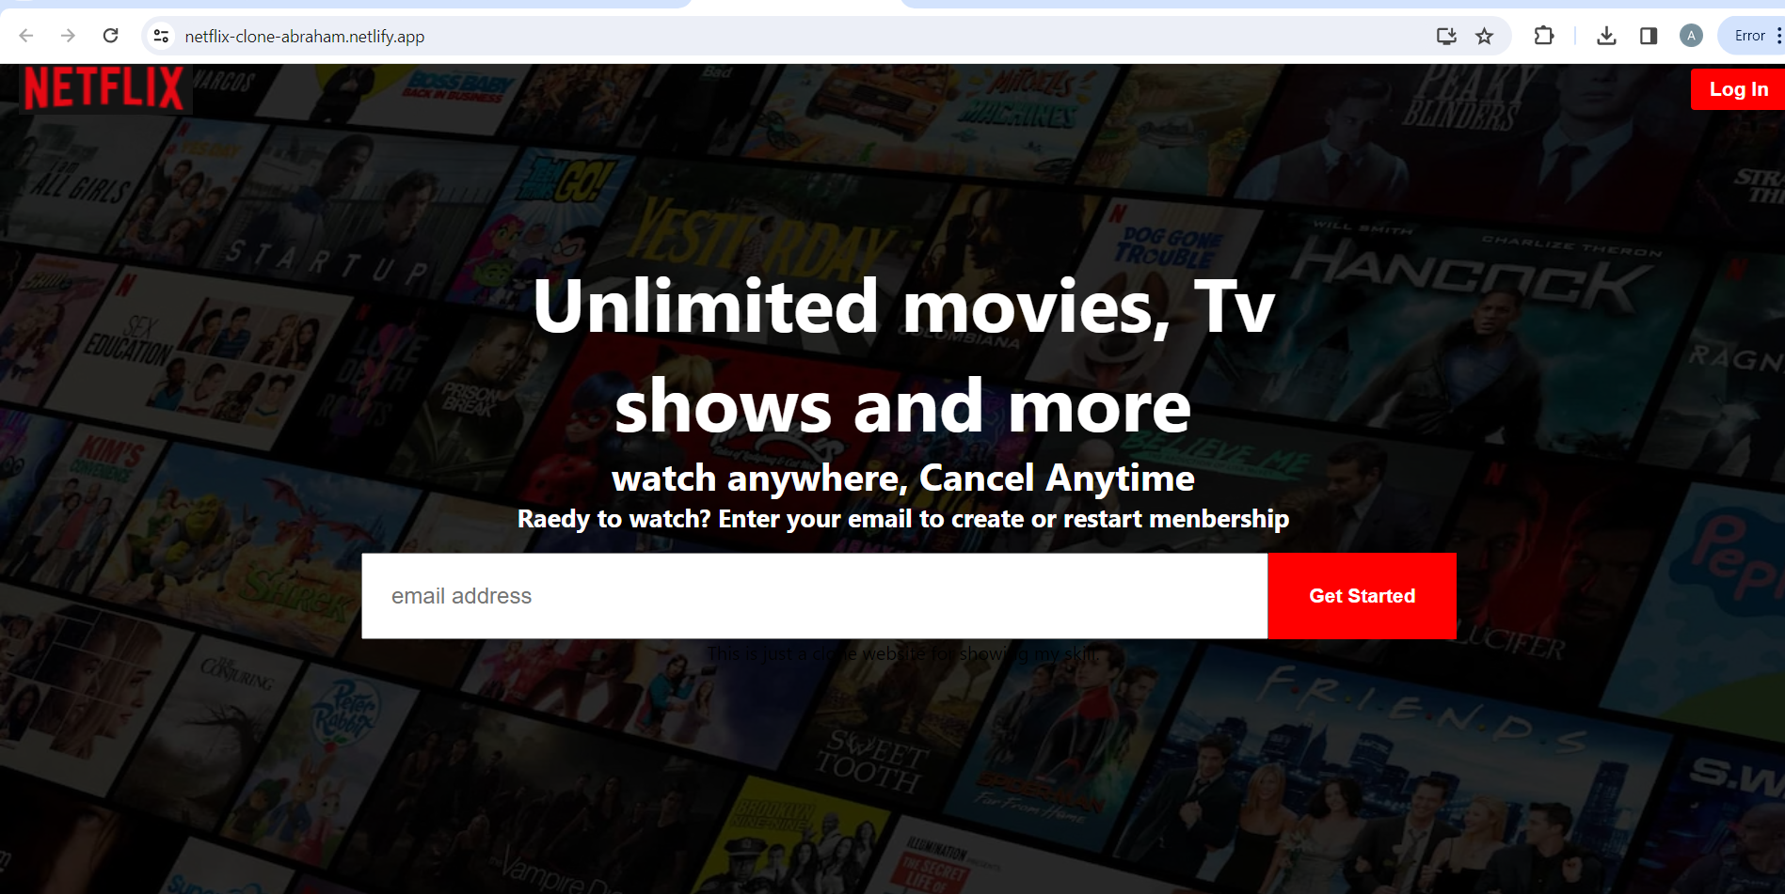Bookmark this page with the star icon

tap(1484, 36)
